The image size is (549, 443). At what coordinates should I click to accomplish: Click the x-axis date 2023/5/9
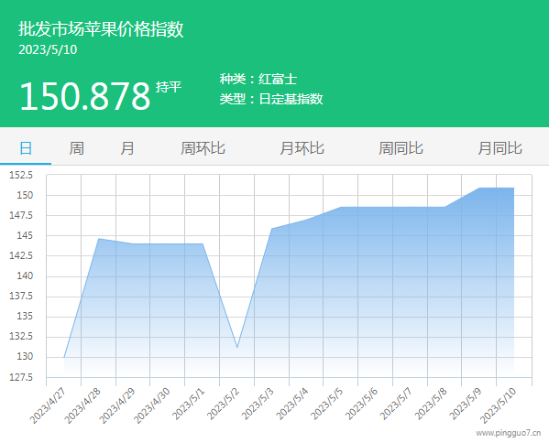tap(466, 405)
